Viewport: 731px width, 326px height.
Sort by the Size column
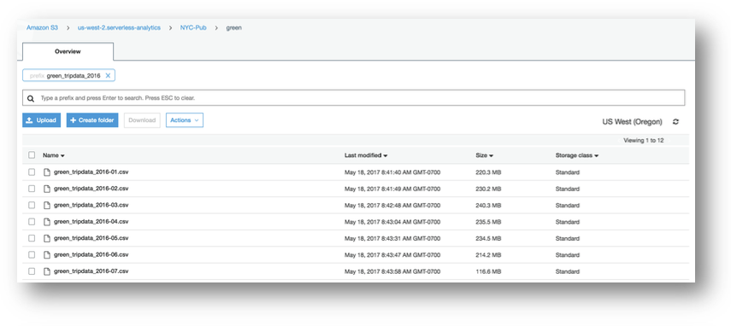click(x=485, y=155)
